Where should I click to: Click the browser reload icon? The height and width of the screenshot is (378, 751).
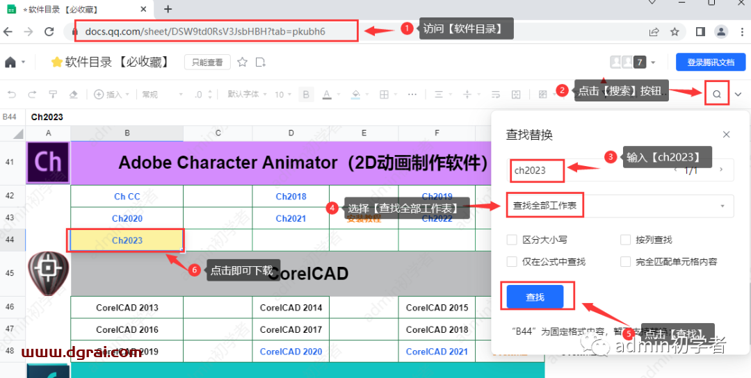pyautogui.click(x=49, y=31)
